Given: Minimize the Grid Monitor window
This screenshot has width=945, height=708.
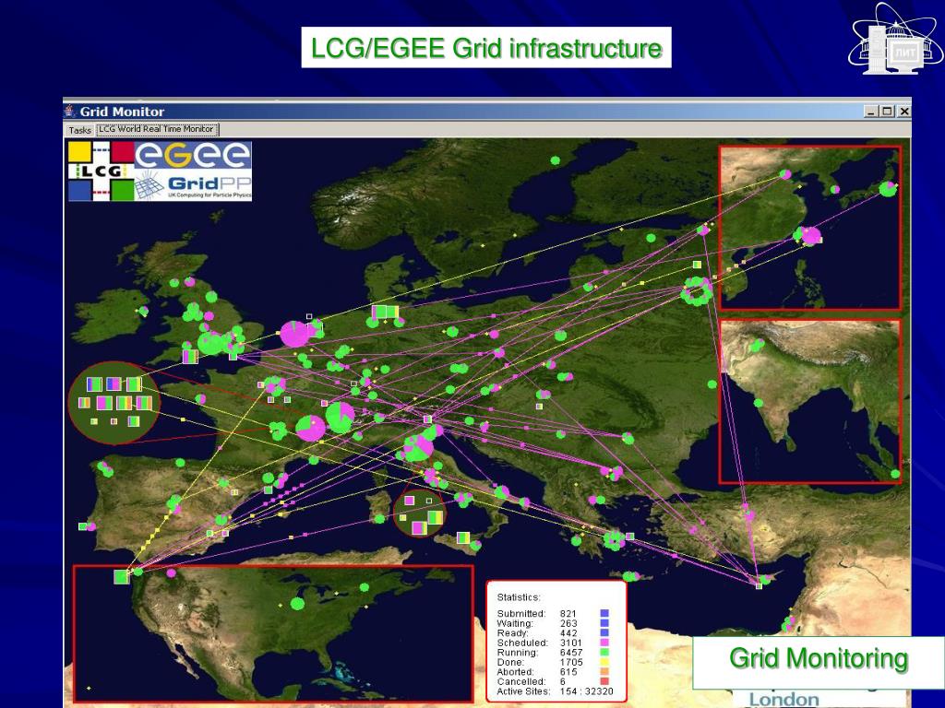Looking at the screenshot, I should click(x=871, y=112).
